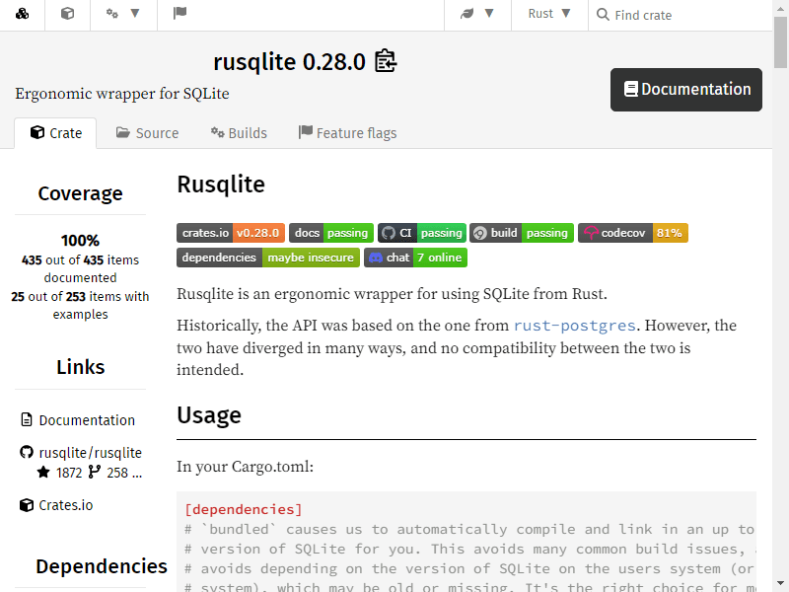Switch to the Builds tab
The image size is (789, 592).
pyautogui.click(x=239, y=133)
